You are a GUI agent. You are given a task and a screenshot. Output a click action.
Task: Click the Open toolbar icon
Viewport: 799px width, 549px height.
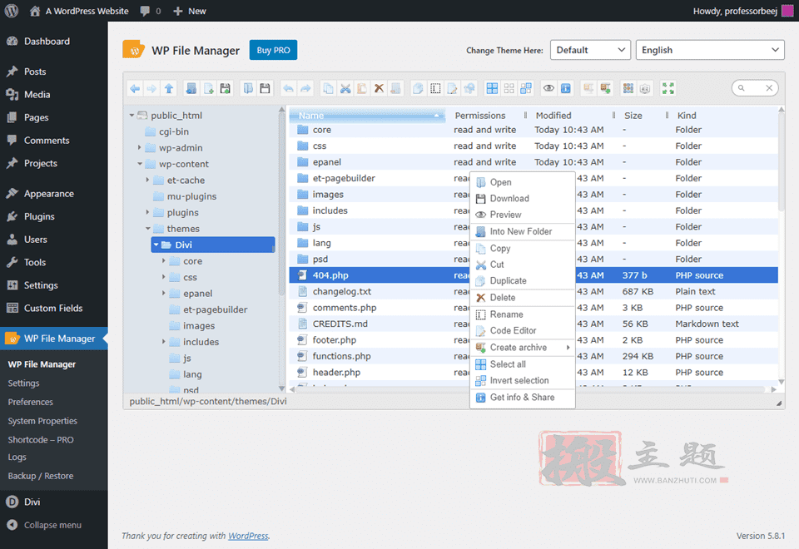click(248, 89)
